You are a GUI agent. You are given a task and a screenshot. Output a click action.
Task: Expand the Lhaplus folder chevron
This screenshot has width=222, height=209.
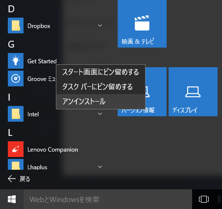(x=100, y=167)
